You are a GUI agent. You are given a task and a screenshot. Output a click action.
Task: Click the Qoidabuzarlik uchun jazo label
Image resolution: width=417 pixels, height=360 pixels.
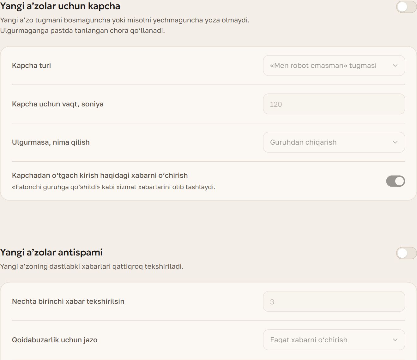tap(55, 340)
